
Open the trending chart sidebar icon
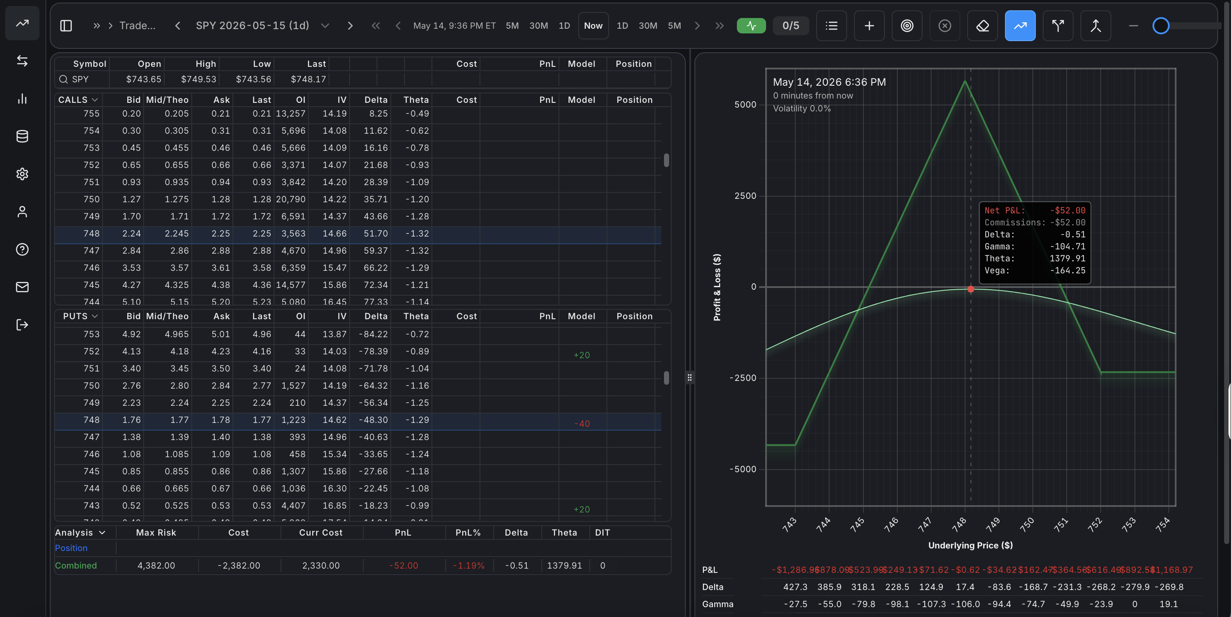pyautogui.click(x=22, y=24)
